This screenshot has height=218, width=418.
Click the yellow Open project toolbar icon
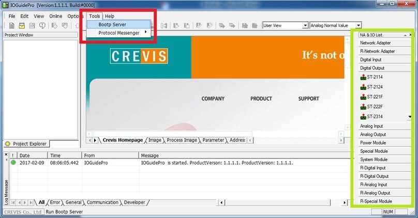(x=22, y=25)
